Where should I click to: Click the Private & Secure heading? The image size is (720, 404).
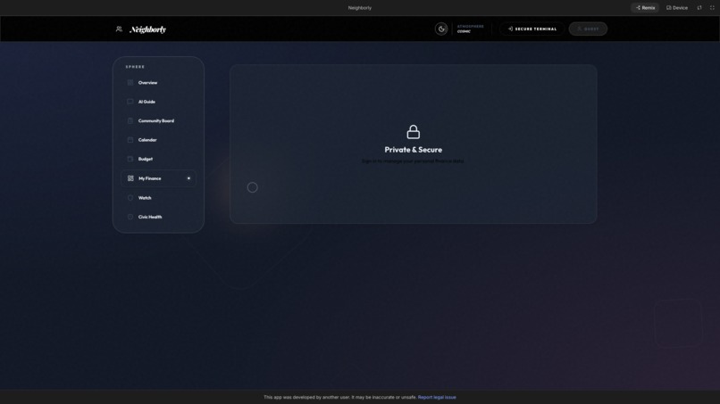[414, 150]
